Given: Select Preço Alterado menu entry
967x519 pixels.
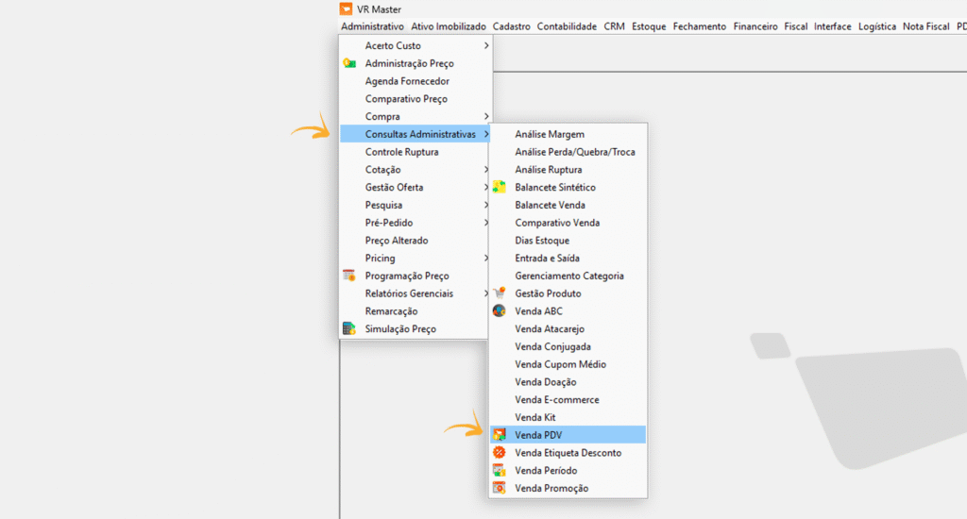Looking at the screenshot, I should click(x=416, y=241).
